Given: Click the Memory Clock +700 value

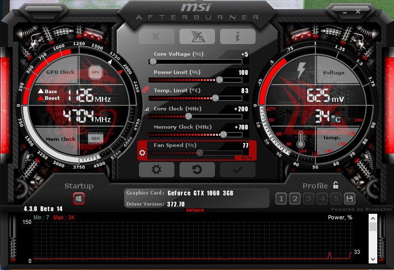Looking at the screenshot, I should tap(241, 127).
